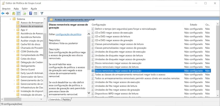220x106 pixels.
Task: Expand Gerenciamento de Co node
Action: (14, 80)
